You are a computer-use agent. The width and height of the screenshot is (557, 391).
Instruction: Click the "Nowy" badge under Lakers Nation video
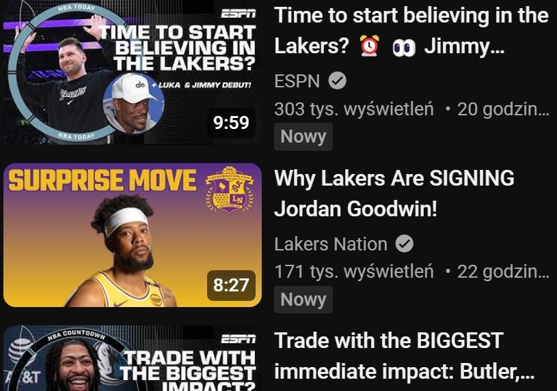click(x=303, y=299)
